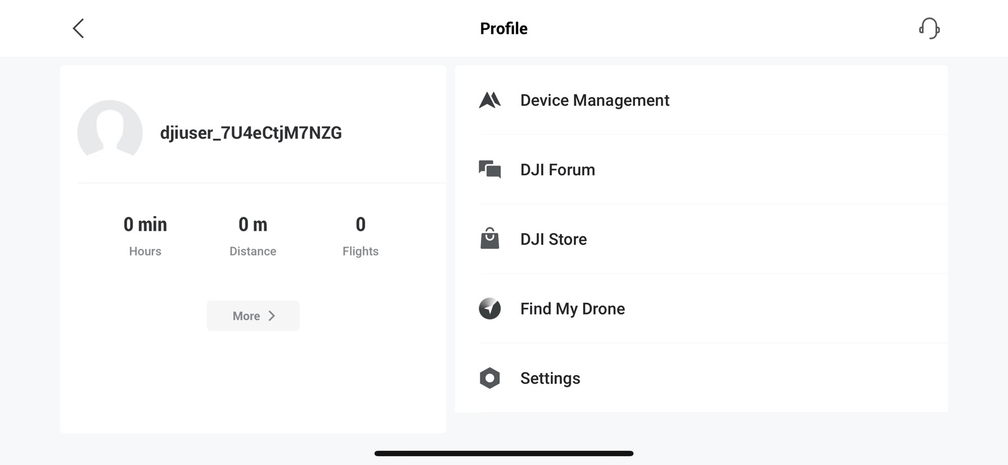1008x465 pixels.
Task: Open Settings menu entry
Action: tap(701, 378)
